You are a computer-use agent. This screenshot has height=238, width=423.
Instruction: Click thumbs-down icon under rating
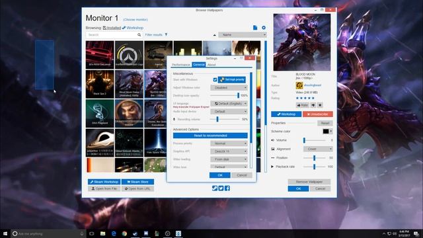[313, 105]
